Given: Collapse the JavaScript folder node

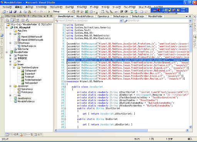Looking at the screenshot, I should [10, 86].
